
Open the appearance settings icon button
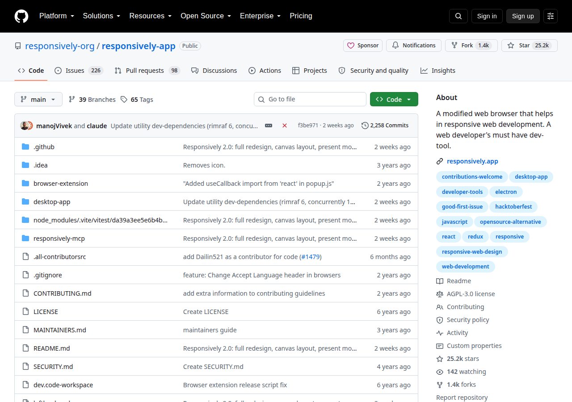tap(551, 16)
